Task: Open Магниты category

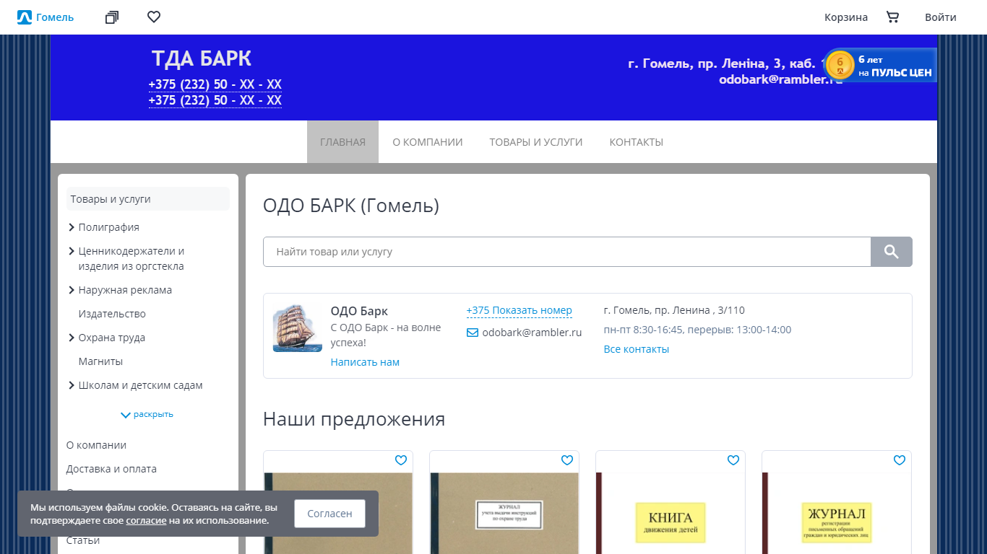Action: (100, 361)
